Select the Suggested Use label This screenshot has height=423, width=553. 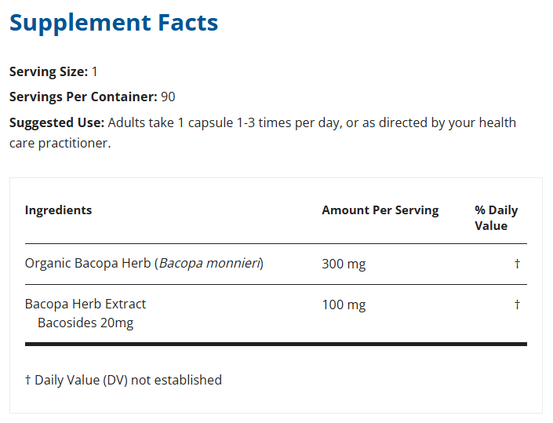pyautogui.click(x=56, y=123)
